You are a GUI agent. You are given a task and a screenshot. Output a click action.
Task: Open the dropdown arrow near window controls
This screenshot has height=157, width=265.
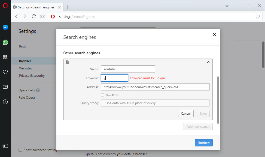coord(227,5)
